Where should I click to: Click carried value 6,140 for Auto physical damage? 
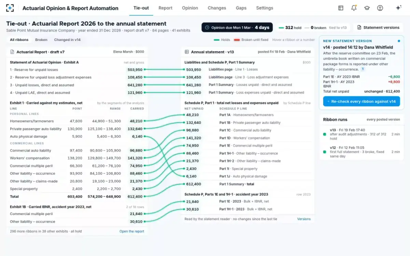click(137, 137)
